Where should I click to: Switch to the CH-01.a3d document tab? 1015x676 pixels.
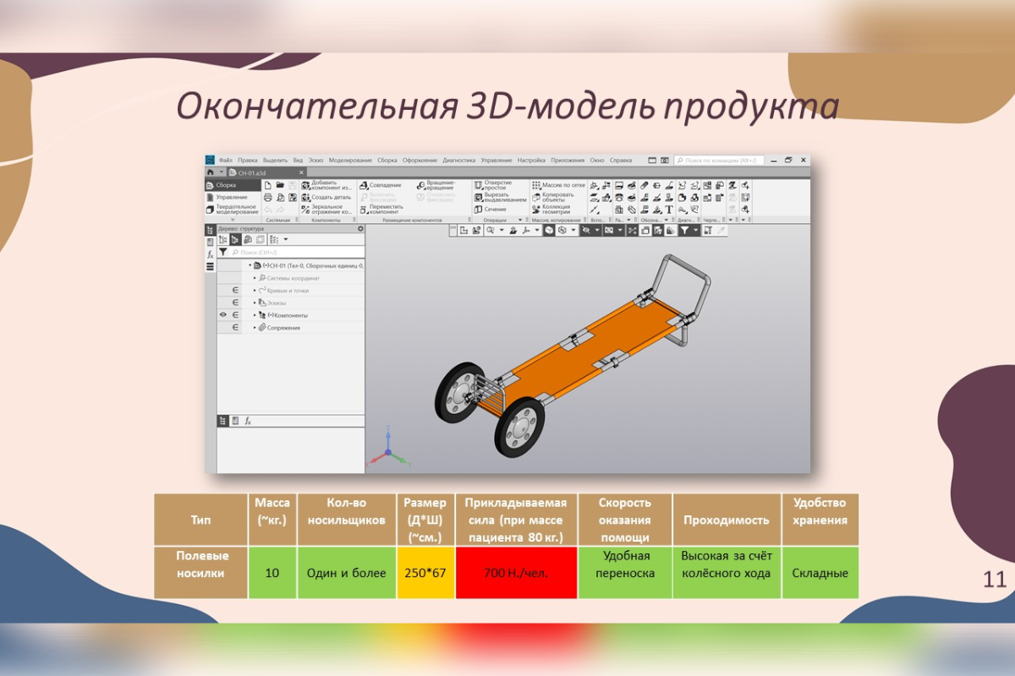tap(258, 172)
